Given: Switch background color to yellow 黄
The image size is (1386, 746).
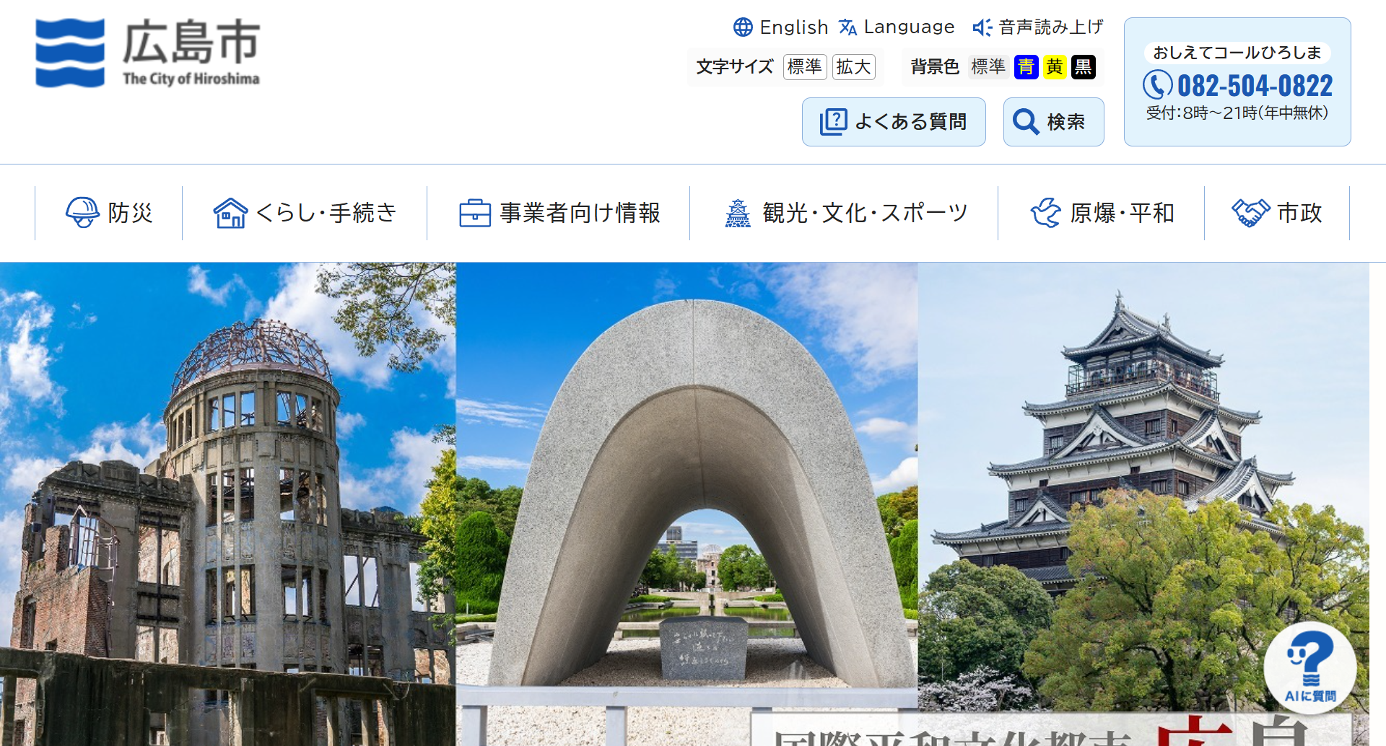Looking at the screenshot, I should (x=1055, y=67).
